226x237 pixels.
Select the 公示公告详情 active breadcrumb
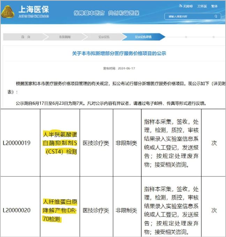pyautogui.click(x=143, y=37)
